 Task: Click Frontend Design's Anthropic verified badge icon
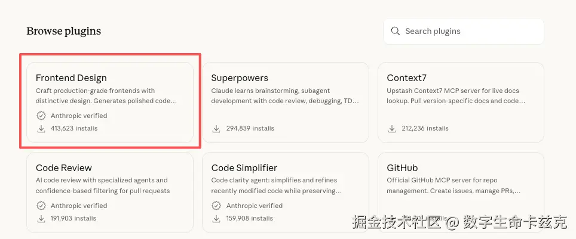pos(41,116)
